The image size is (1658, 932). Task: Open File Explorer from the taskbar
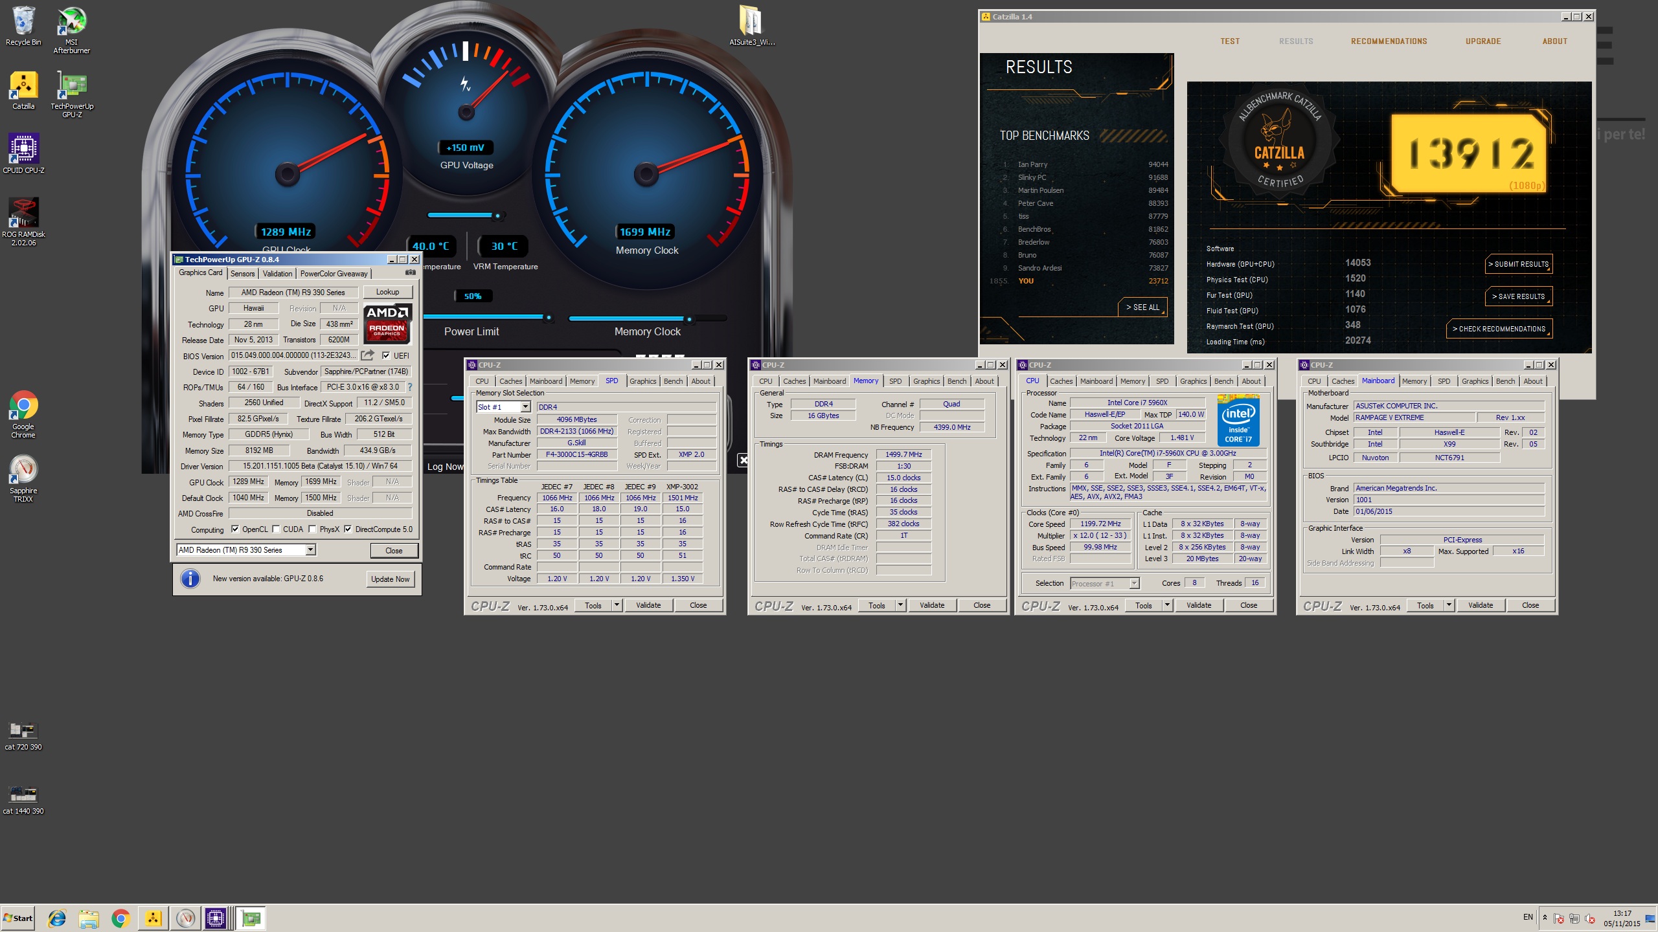tap(89, 918)
